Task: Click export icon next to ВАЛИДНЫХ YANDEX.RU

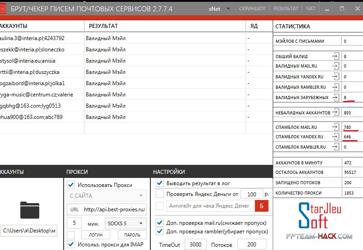Action: coord(335,77)
